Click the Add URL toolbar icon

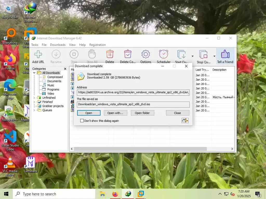click(38, 54)
